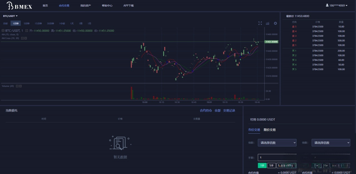
Task: Open the BTC/USDT symbol dropdown
Action: tap(10, 16)
